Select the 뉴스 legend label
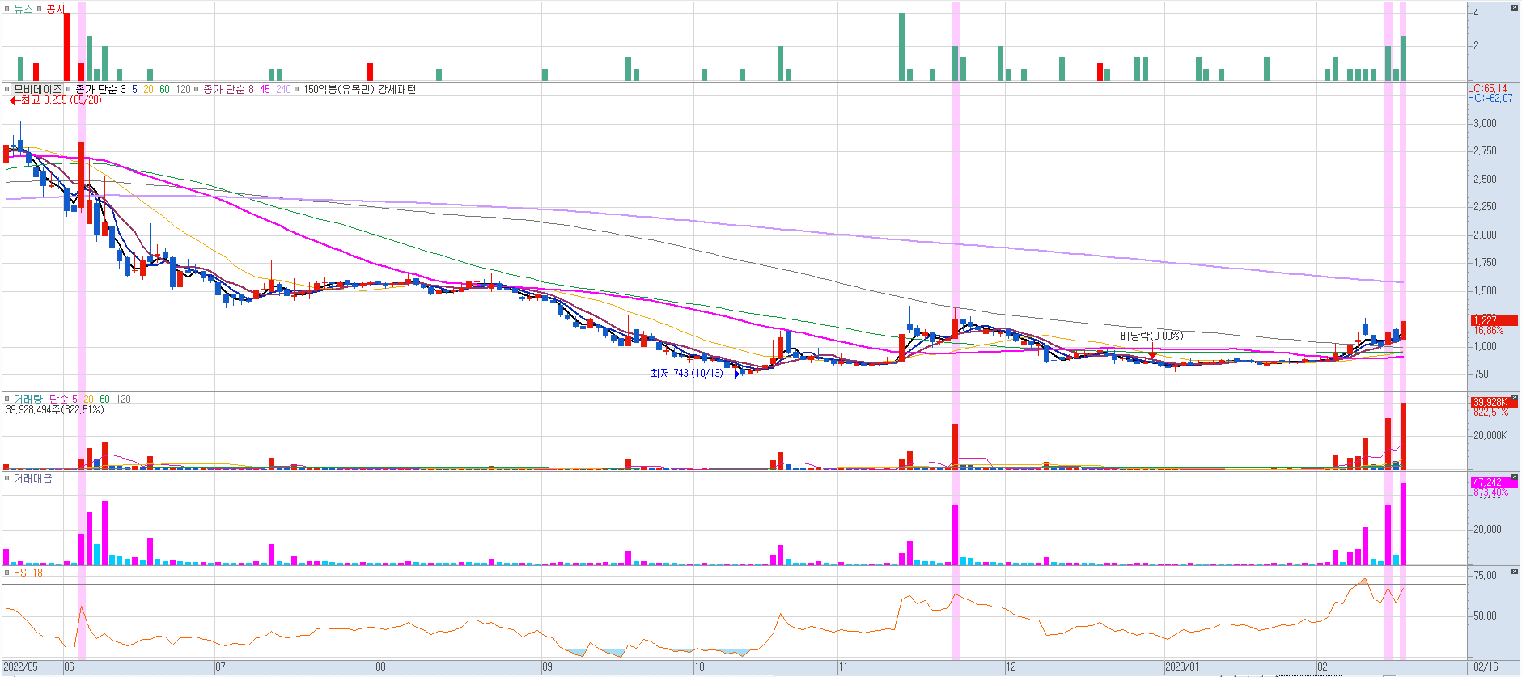Image resolution: width=1522 pixels, height=677 pixels. (23, 9)
